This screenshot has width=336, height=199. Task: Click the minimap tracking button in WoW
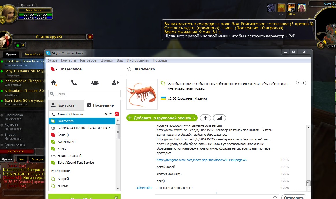321,45
